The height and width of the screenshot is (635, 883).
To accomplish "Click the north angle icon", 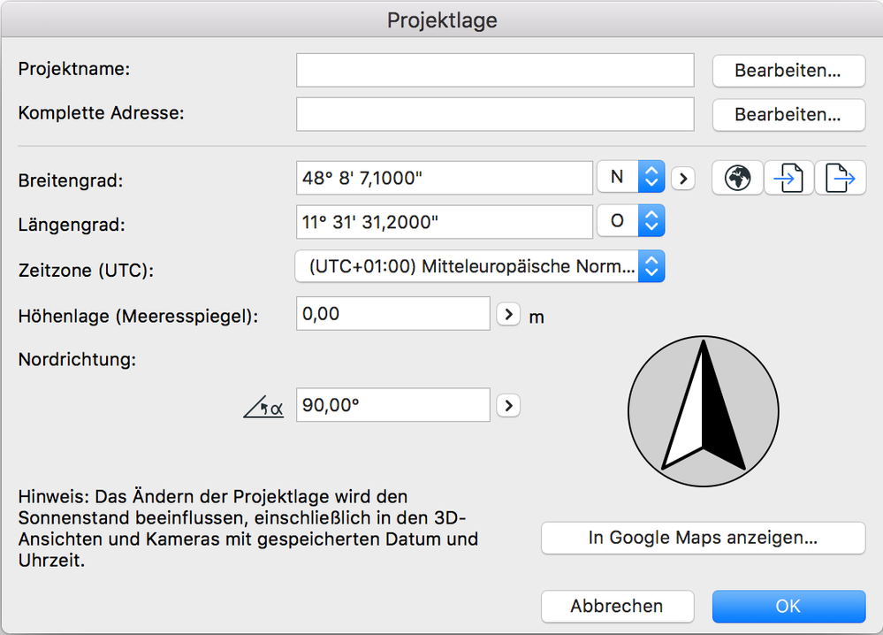I will 263,406.
